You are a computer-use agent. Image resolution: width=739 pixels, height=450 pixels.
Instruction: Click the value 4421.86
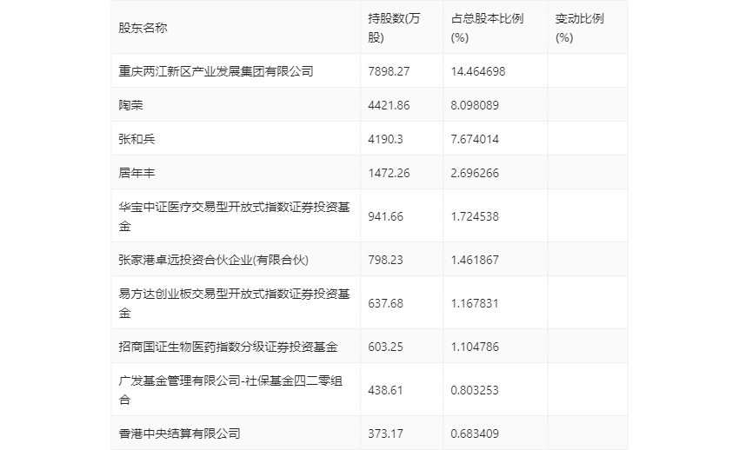389,105
